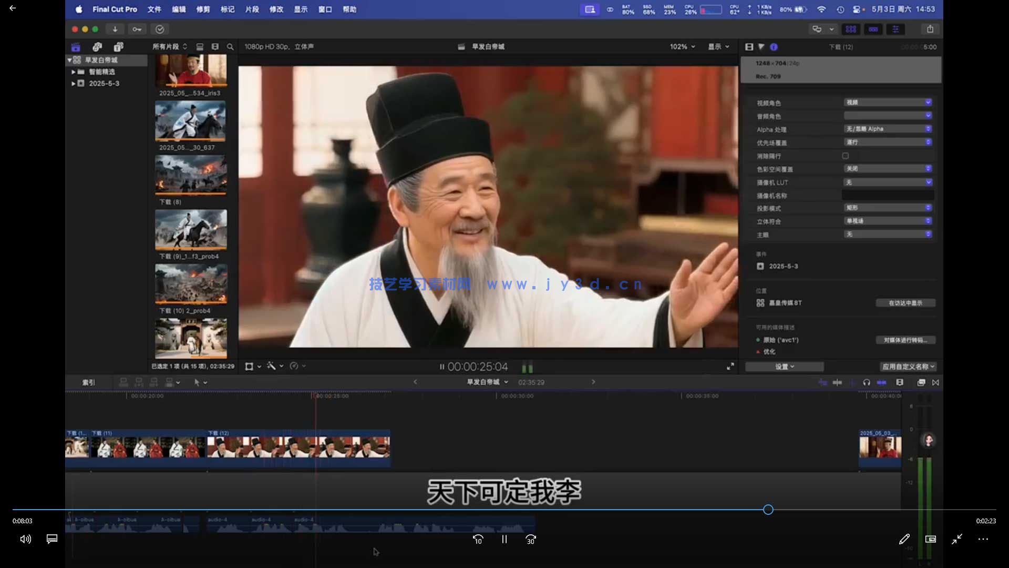Viewport: 1009px width, 568px height.
Task: Toggle audio skimming icon near the timeline tools
Action: pyautogui.click(x=837, y=382)
